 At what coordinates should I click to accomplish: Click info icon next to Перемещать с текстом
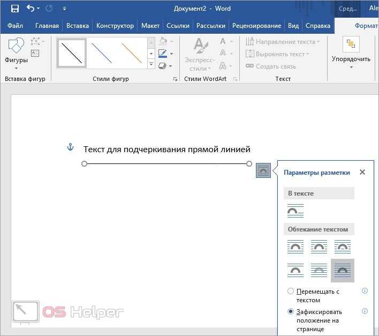365,291
